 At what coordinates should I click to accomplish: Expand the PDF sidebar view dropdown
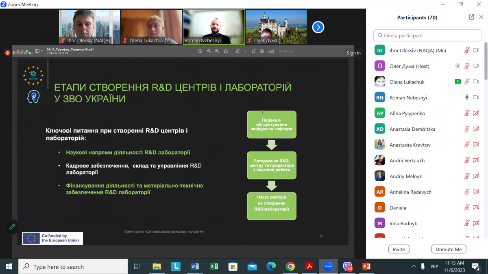click(38, 51)
